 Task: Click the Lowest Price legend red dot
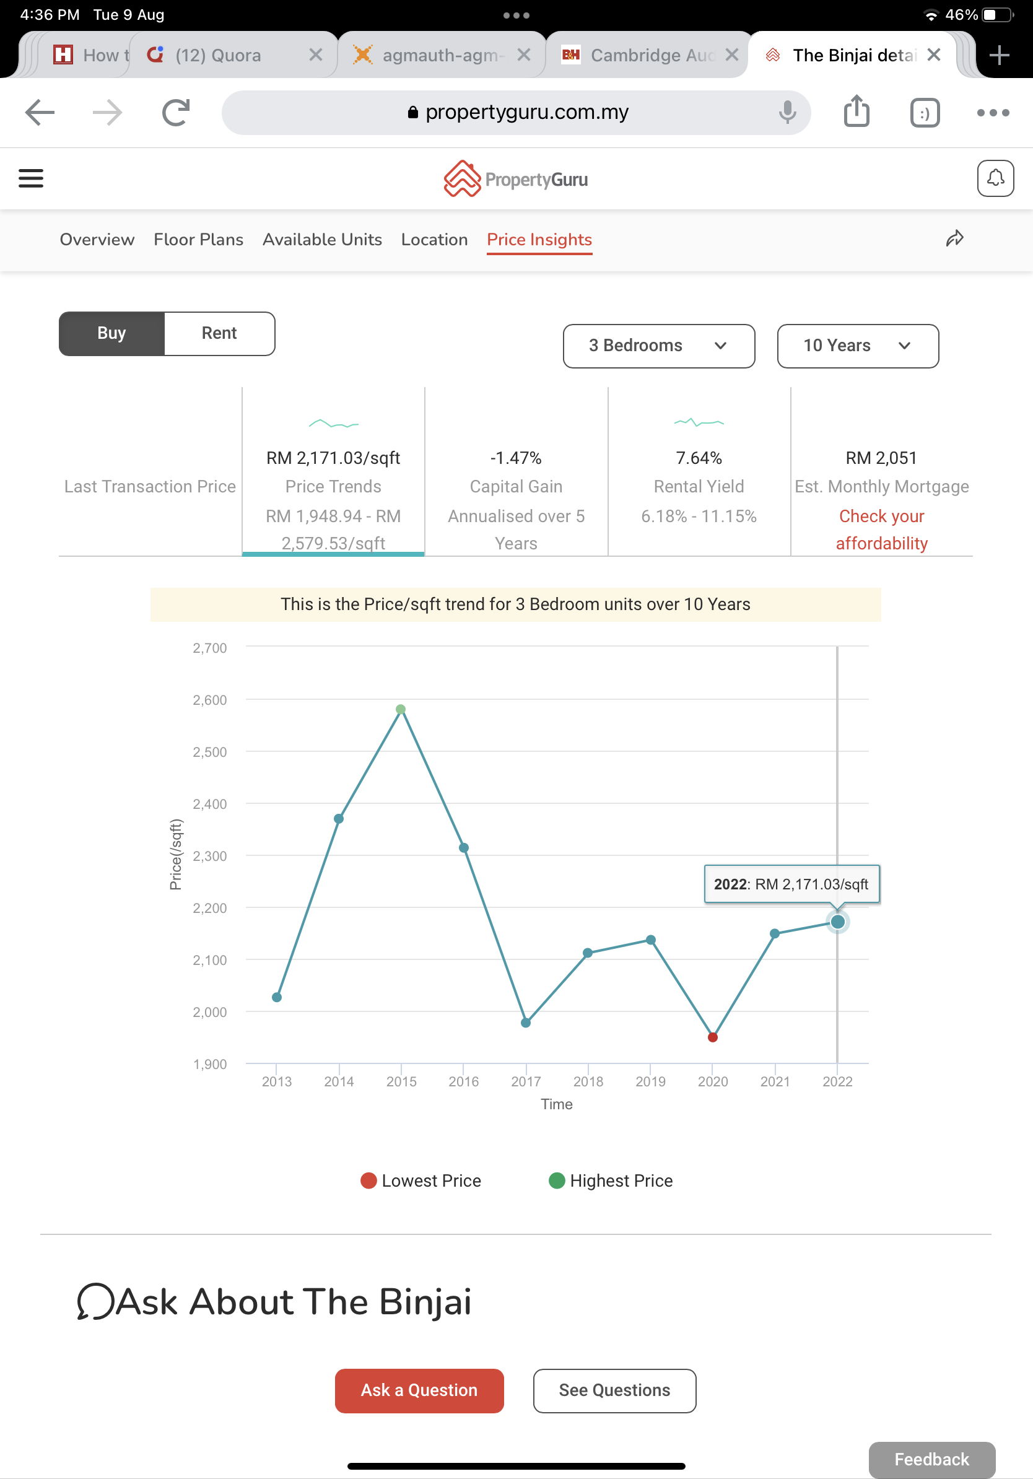point(368,1180)
